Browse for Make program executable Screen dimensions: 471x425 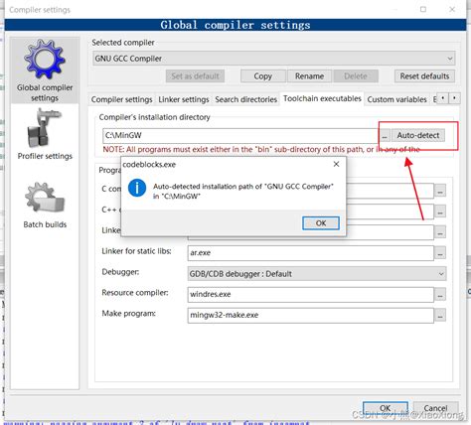(440, 316)
